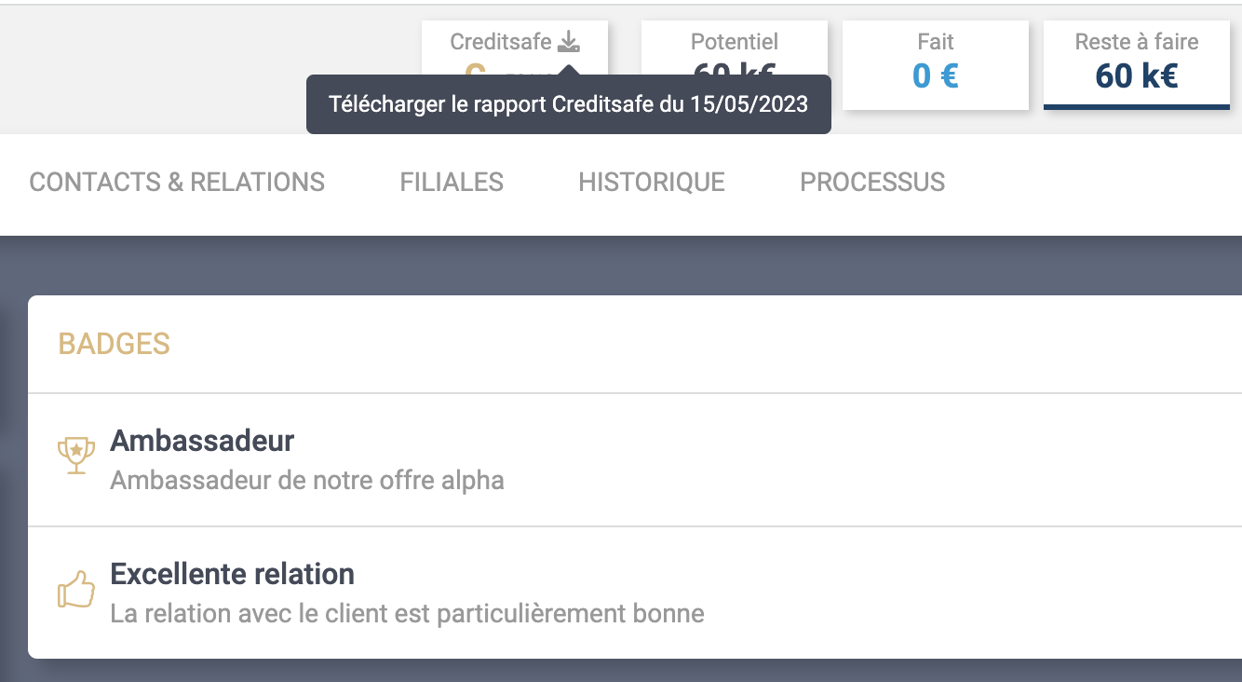Screen dimensions: 1242x682
Task: Click the Ambassadeur trophy icon
Action: (x=76, y=456)
